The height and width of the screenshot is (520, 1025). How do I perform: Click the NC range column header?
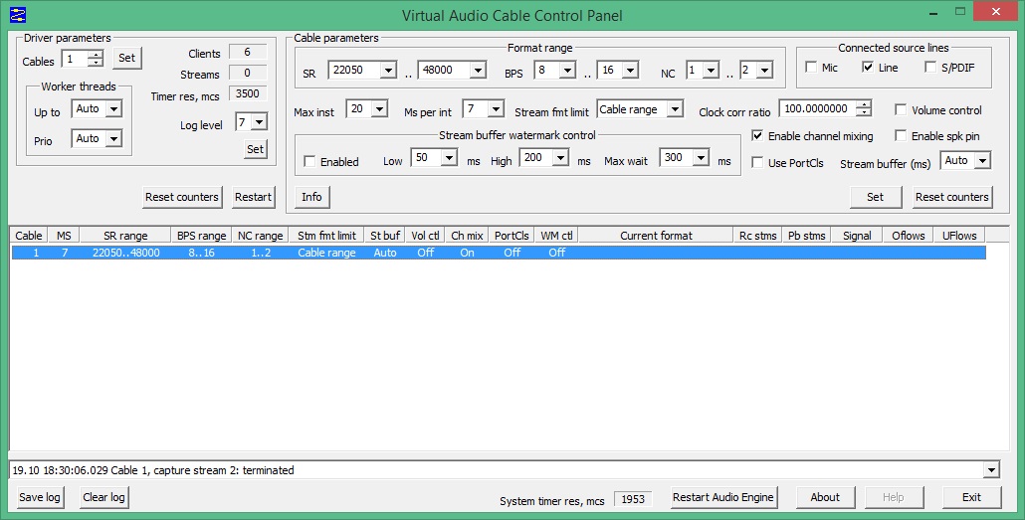(x=260, y=236)
